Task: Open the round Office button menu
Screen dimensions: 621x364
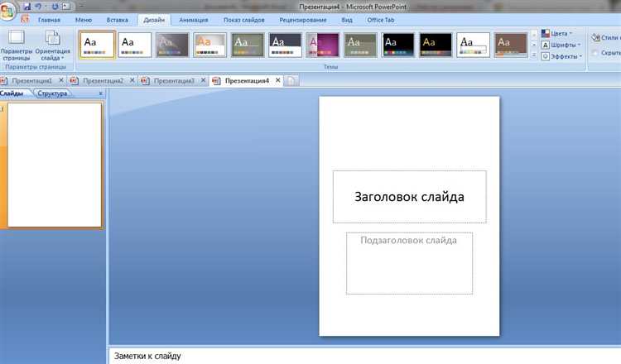Action: tap(7, 11)
